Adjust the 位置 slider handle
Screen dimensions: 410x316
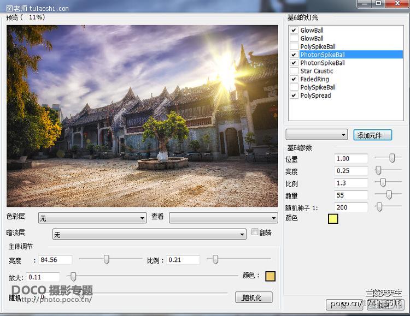pos(392,158)
